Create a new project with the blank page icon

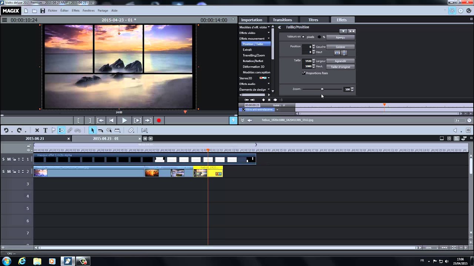[26, 11]
